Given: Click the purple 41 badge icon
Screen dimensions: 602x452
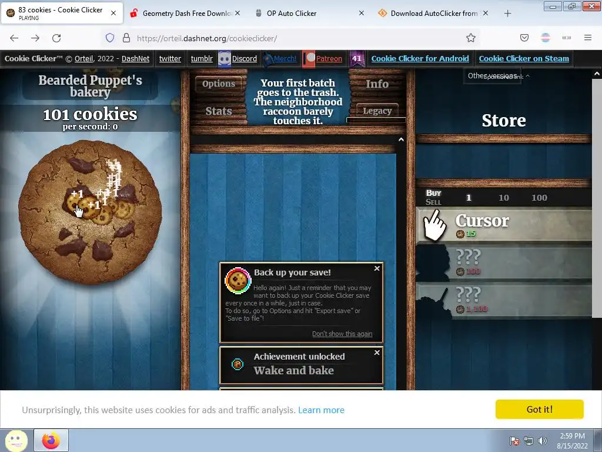Looking at the screenshot, I should 357,59.
